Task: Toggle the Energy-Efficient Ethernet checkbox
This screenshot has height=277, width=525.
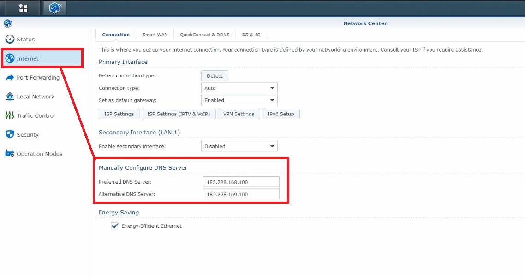Action: 115,226
